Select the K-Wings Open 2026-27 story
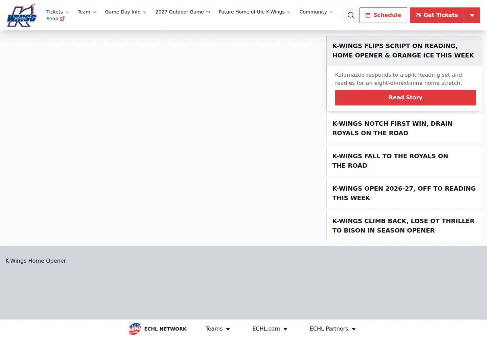The width and height of the screenshot is (487, 338). (x=404, y=193)
